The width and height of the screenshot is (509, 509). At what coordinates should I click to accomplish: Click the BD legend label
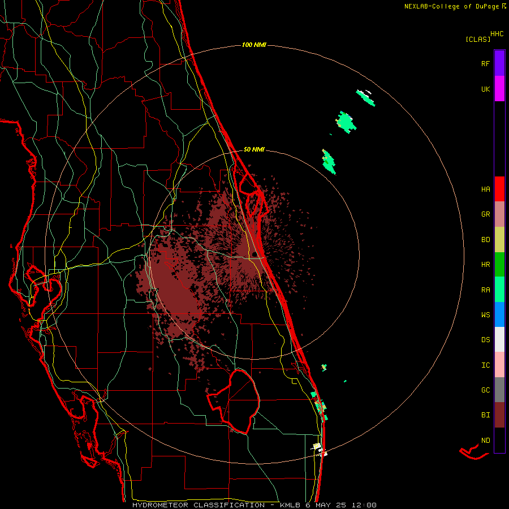[486, 240]
